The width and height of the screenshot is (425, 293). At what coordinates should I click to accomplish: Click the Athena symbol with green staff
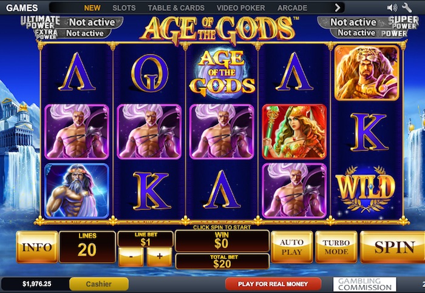(x=294, y=132)
